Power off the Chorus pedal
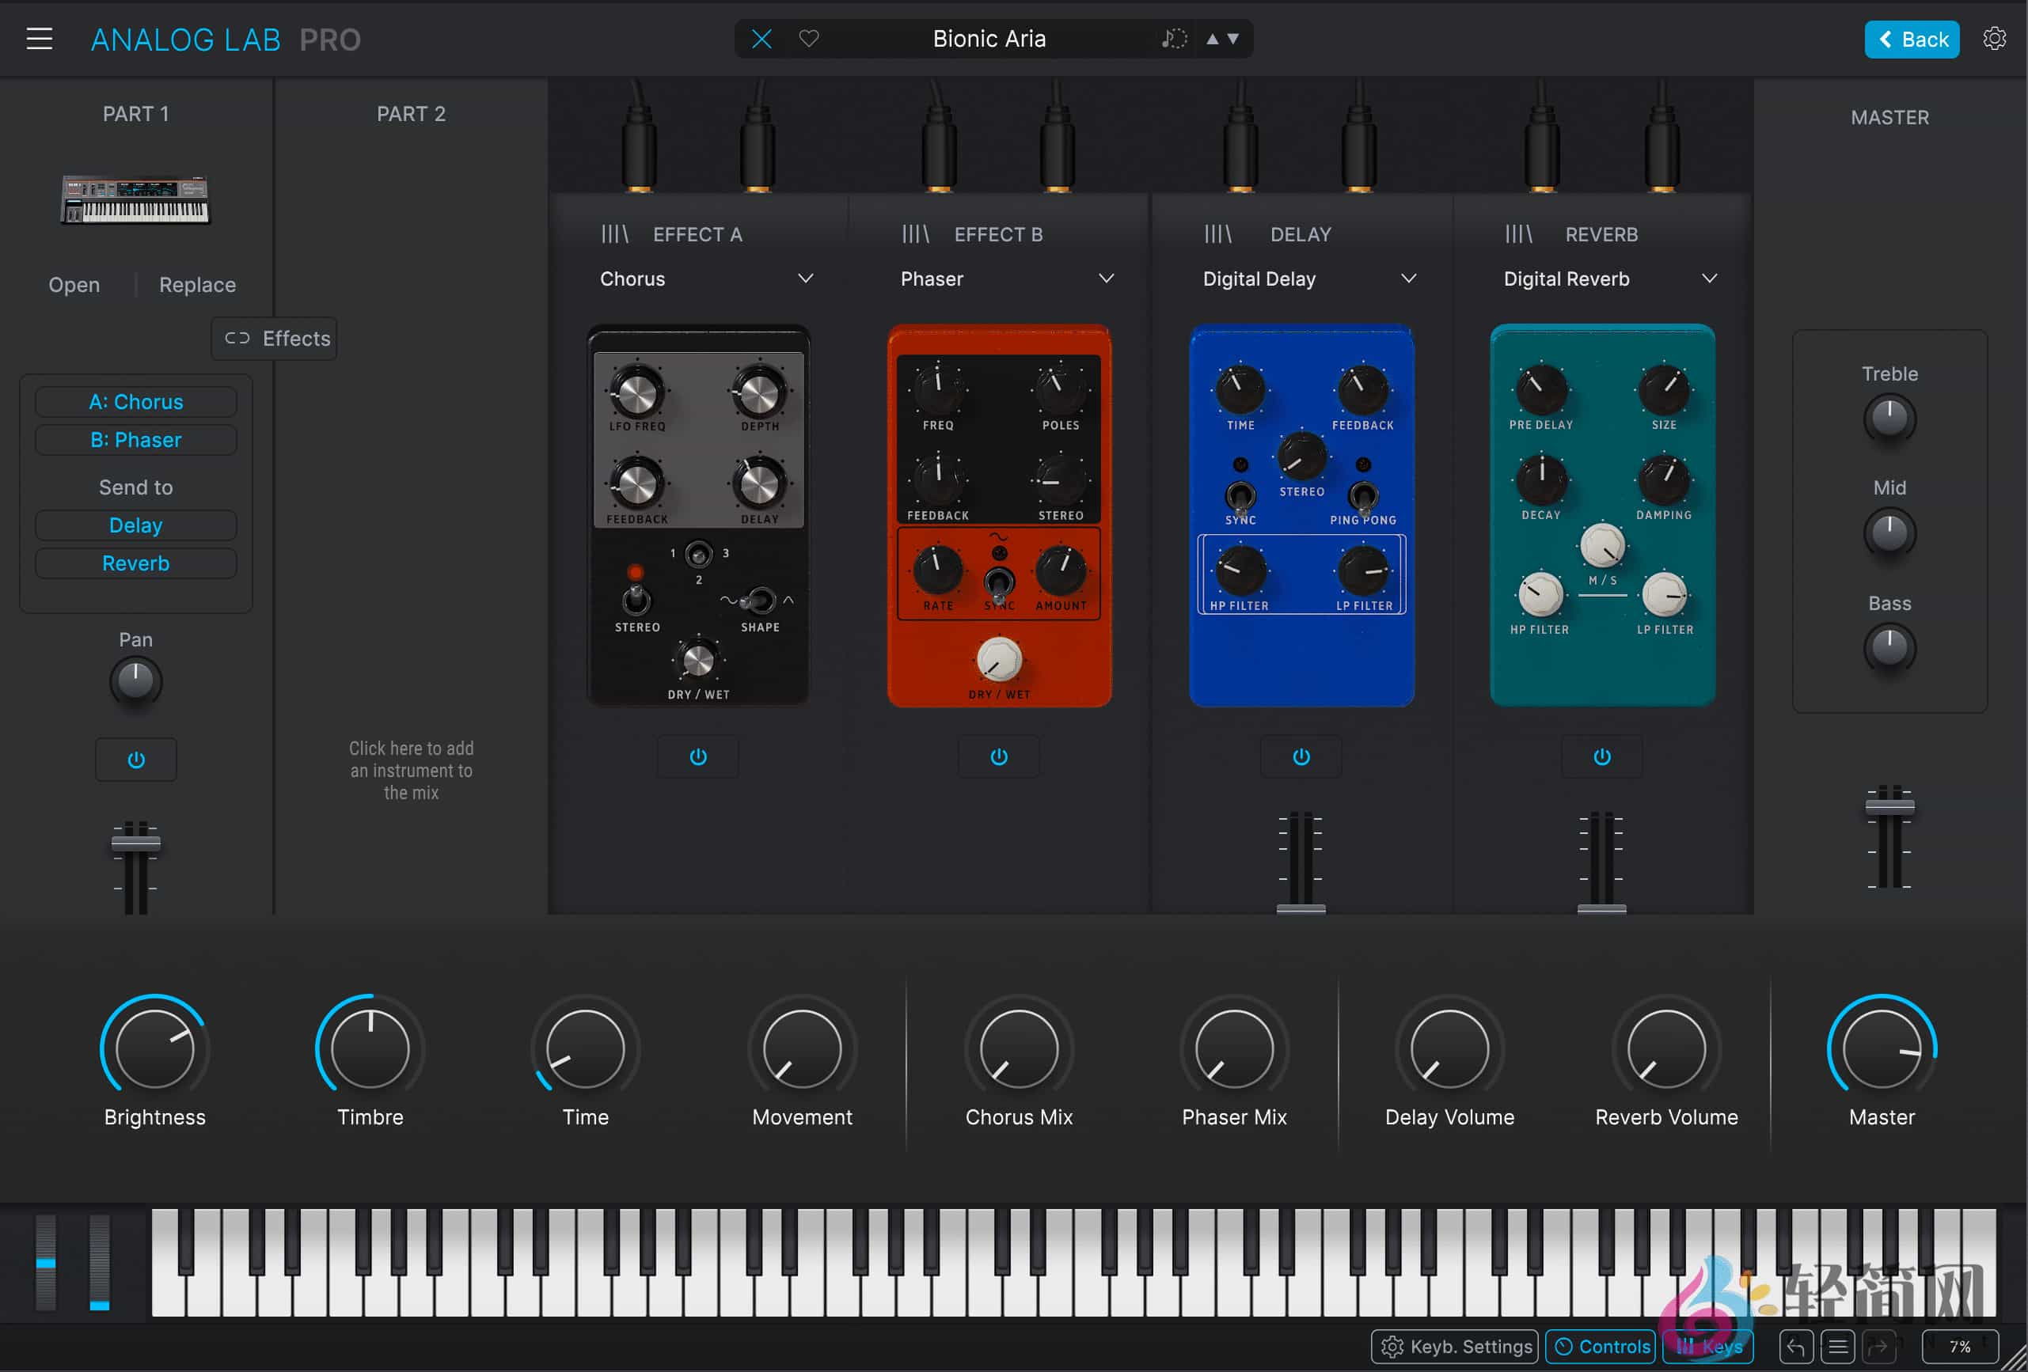The height and width of the screenshot is (1372, 2028). [697, 756]
